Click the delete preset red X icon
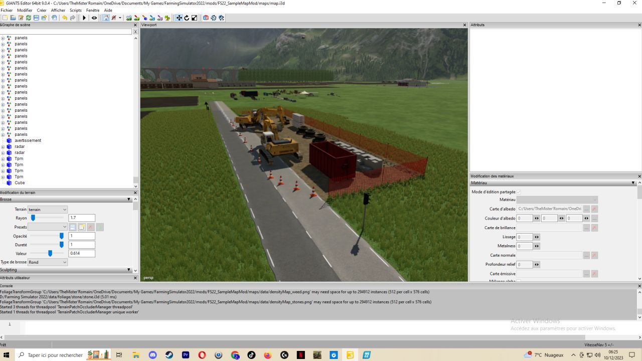Image resolution: width=642 pixels, height=361 pixels. tap(91, 227)
